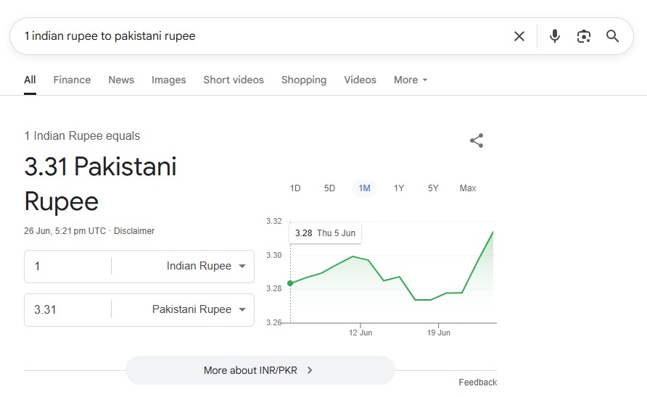Image resolution: width=647 pixels, height=397 pixels.
Task: Select the 5Y chart range
Action: [x=433, y=188]
